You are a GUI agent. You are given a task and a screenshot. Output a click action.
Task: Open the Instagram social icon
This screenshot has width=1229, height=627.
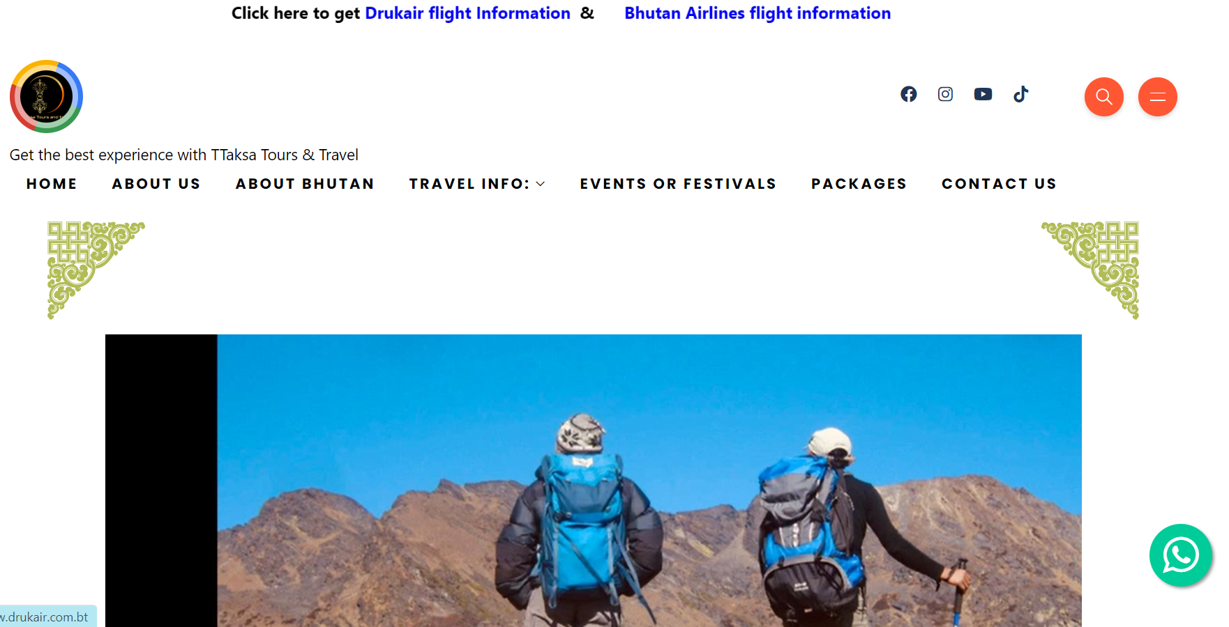click(x=945, y=94)
